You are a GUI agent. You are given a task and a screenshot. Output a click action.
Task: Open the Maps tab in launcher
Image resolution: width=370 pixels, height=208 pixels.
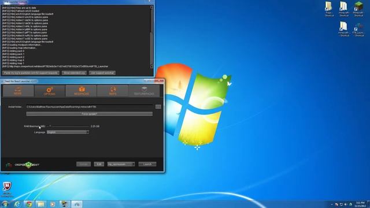coord(113,91)
